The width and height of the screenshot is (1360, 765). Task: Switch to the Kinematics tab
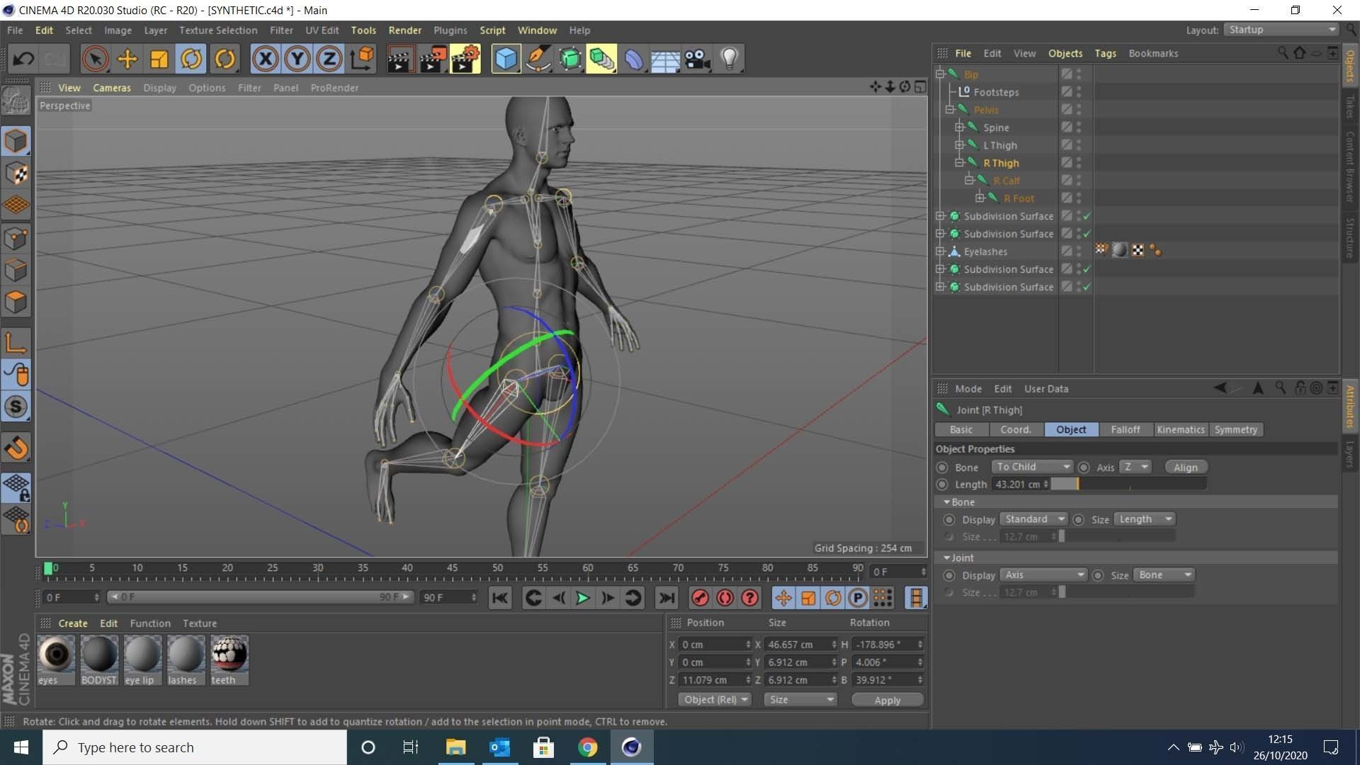[1180, 430]
